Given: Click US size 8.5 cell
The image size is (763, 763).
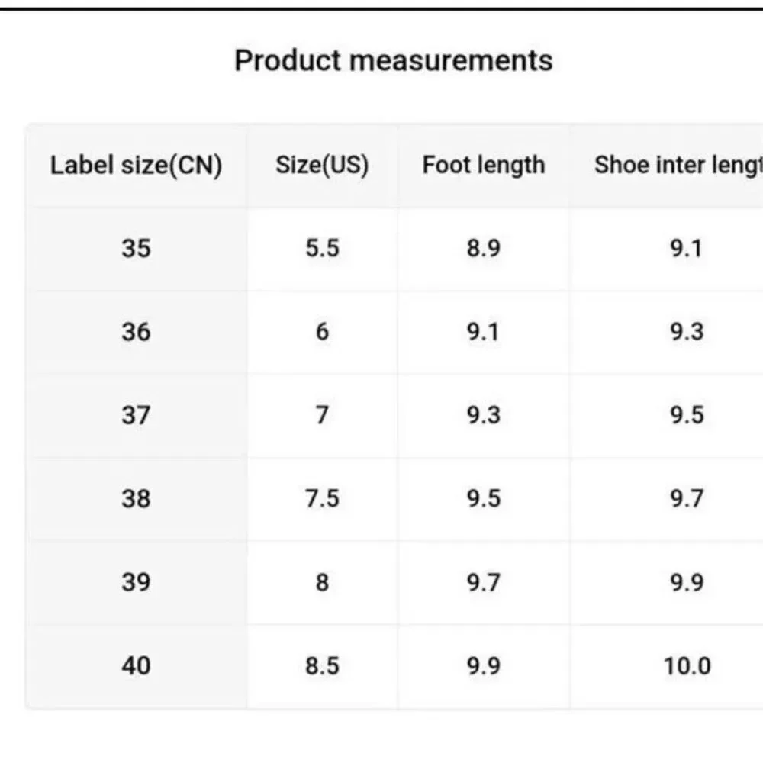Looking at the screenshot, I should tap(322, 666).
